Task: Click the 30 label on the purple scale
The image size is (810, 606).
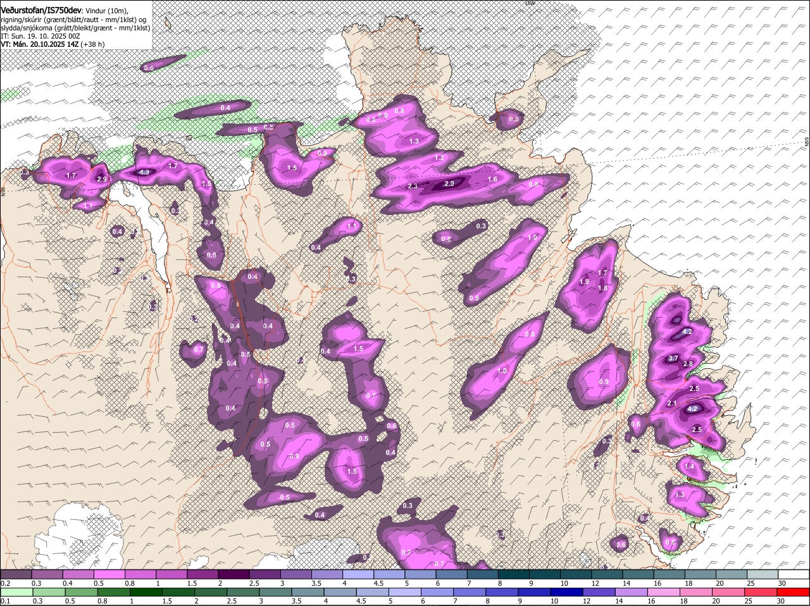Action: (x=782, y=583)
